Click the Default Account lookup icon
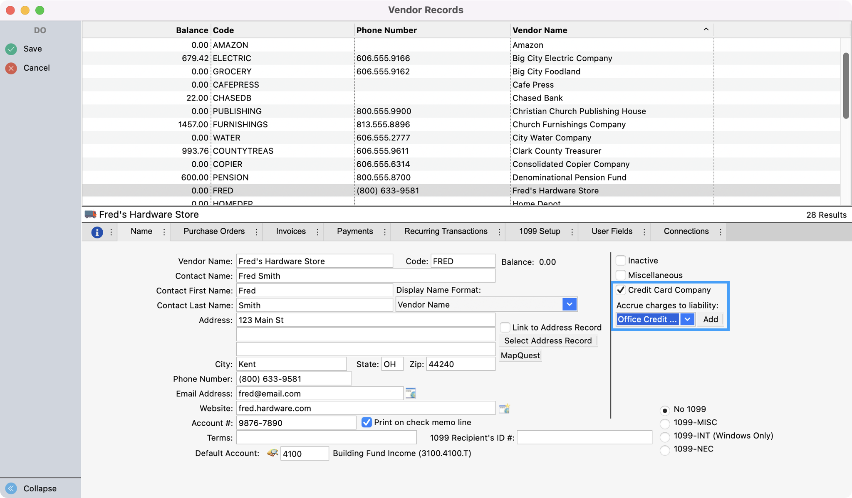Screen dimensions: 852x498 click(272, 453)
